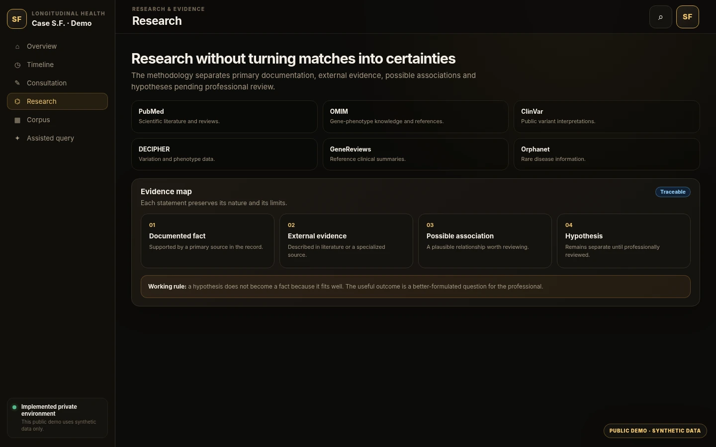Open the Orphanet source card
The height and width of the screenshot is (447, 716).
607,154
